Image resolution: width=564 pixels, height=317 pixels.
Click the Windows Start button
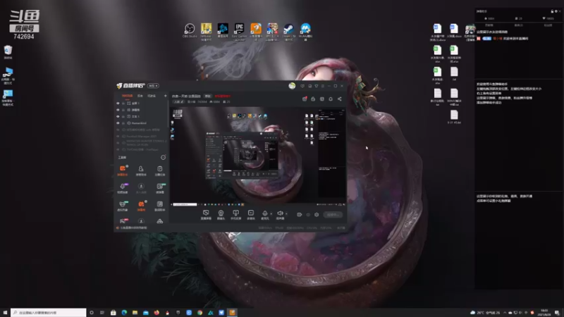[5, 313]
